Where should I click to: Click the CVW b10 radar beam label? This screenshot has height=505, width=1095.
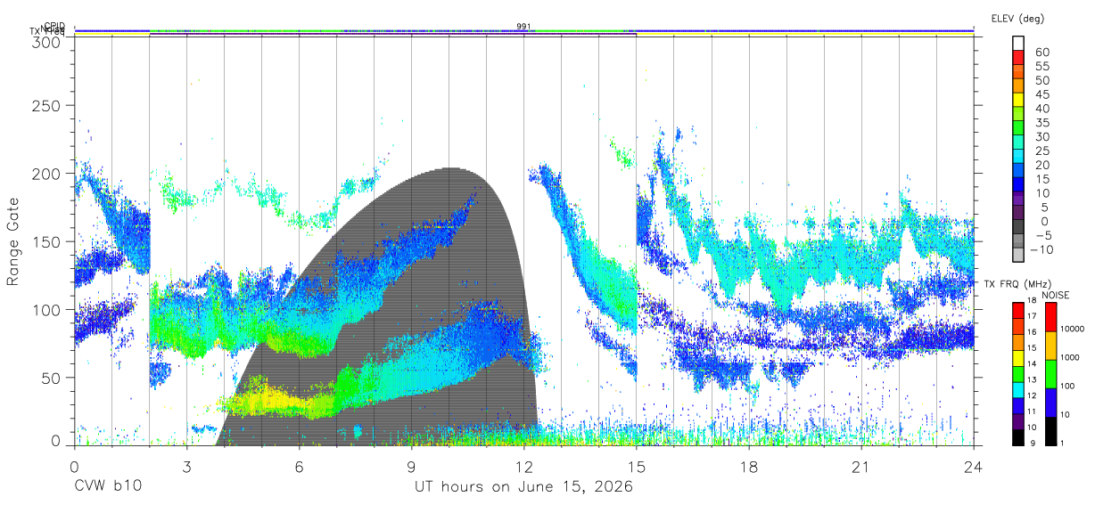tap(108, 487)
